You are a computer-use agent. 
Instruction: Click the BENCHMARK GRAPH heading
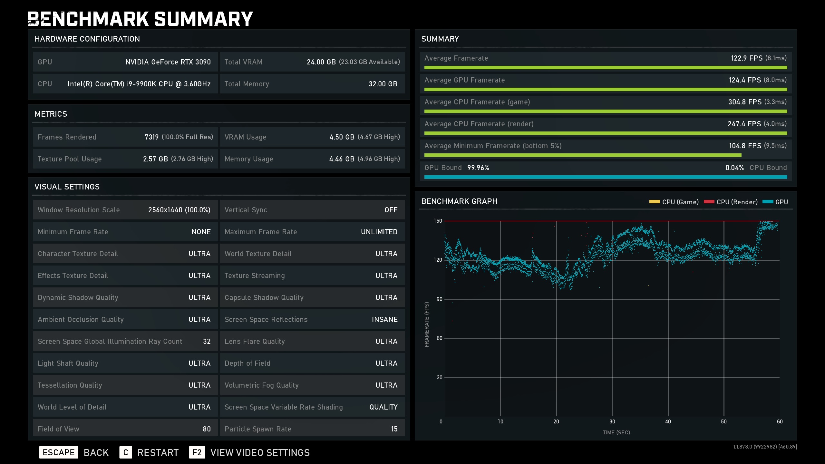click(x=459, y=201)
